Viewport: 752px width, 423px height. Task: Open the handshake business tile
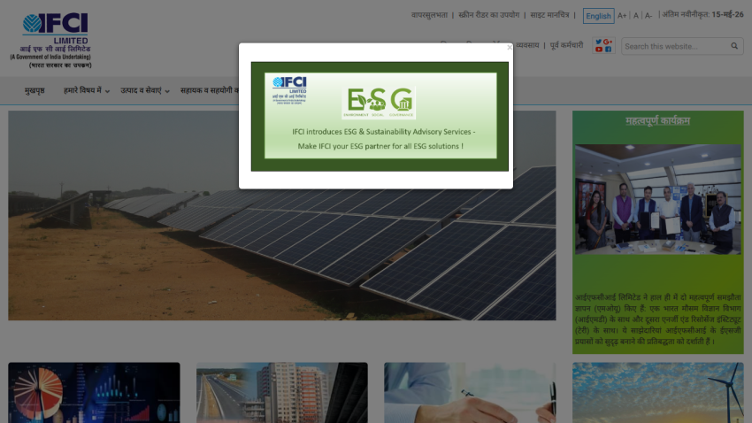[x=470, y=392]
